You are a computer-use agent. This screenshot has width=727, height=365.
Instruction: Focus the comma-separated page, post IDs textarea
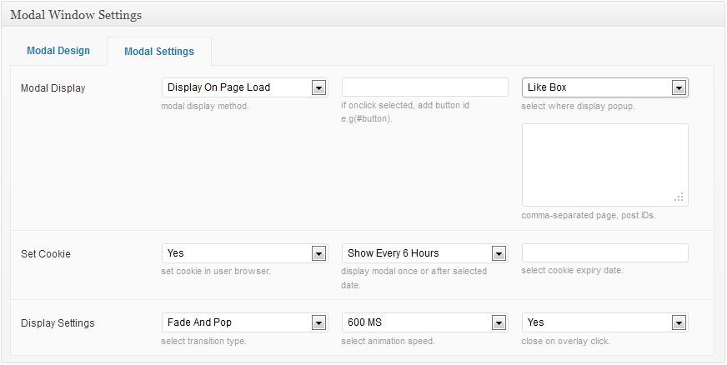604,164
